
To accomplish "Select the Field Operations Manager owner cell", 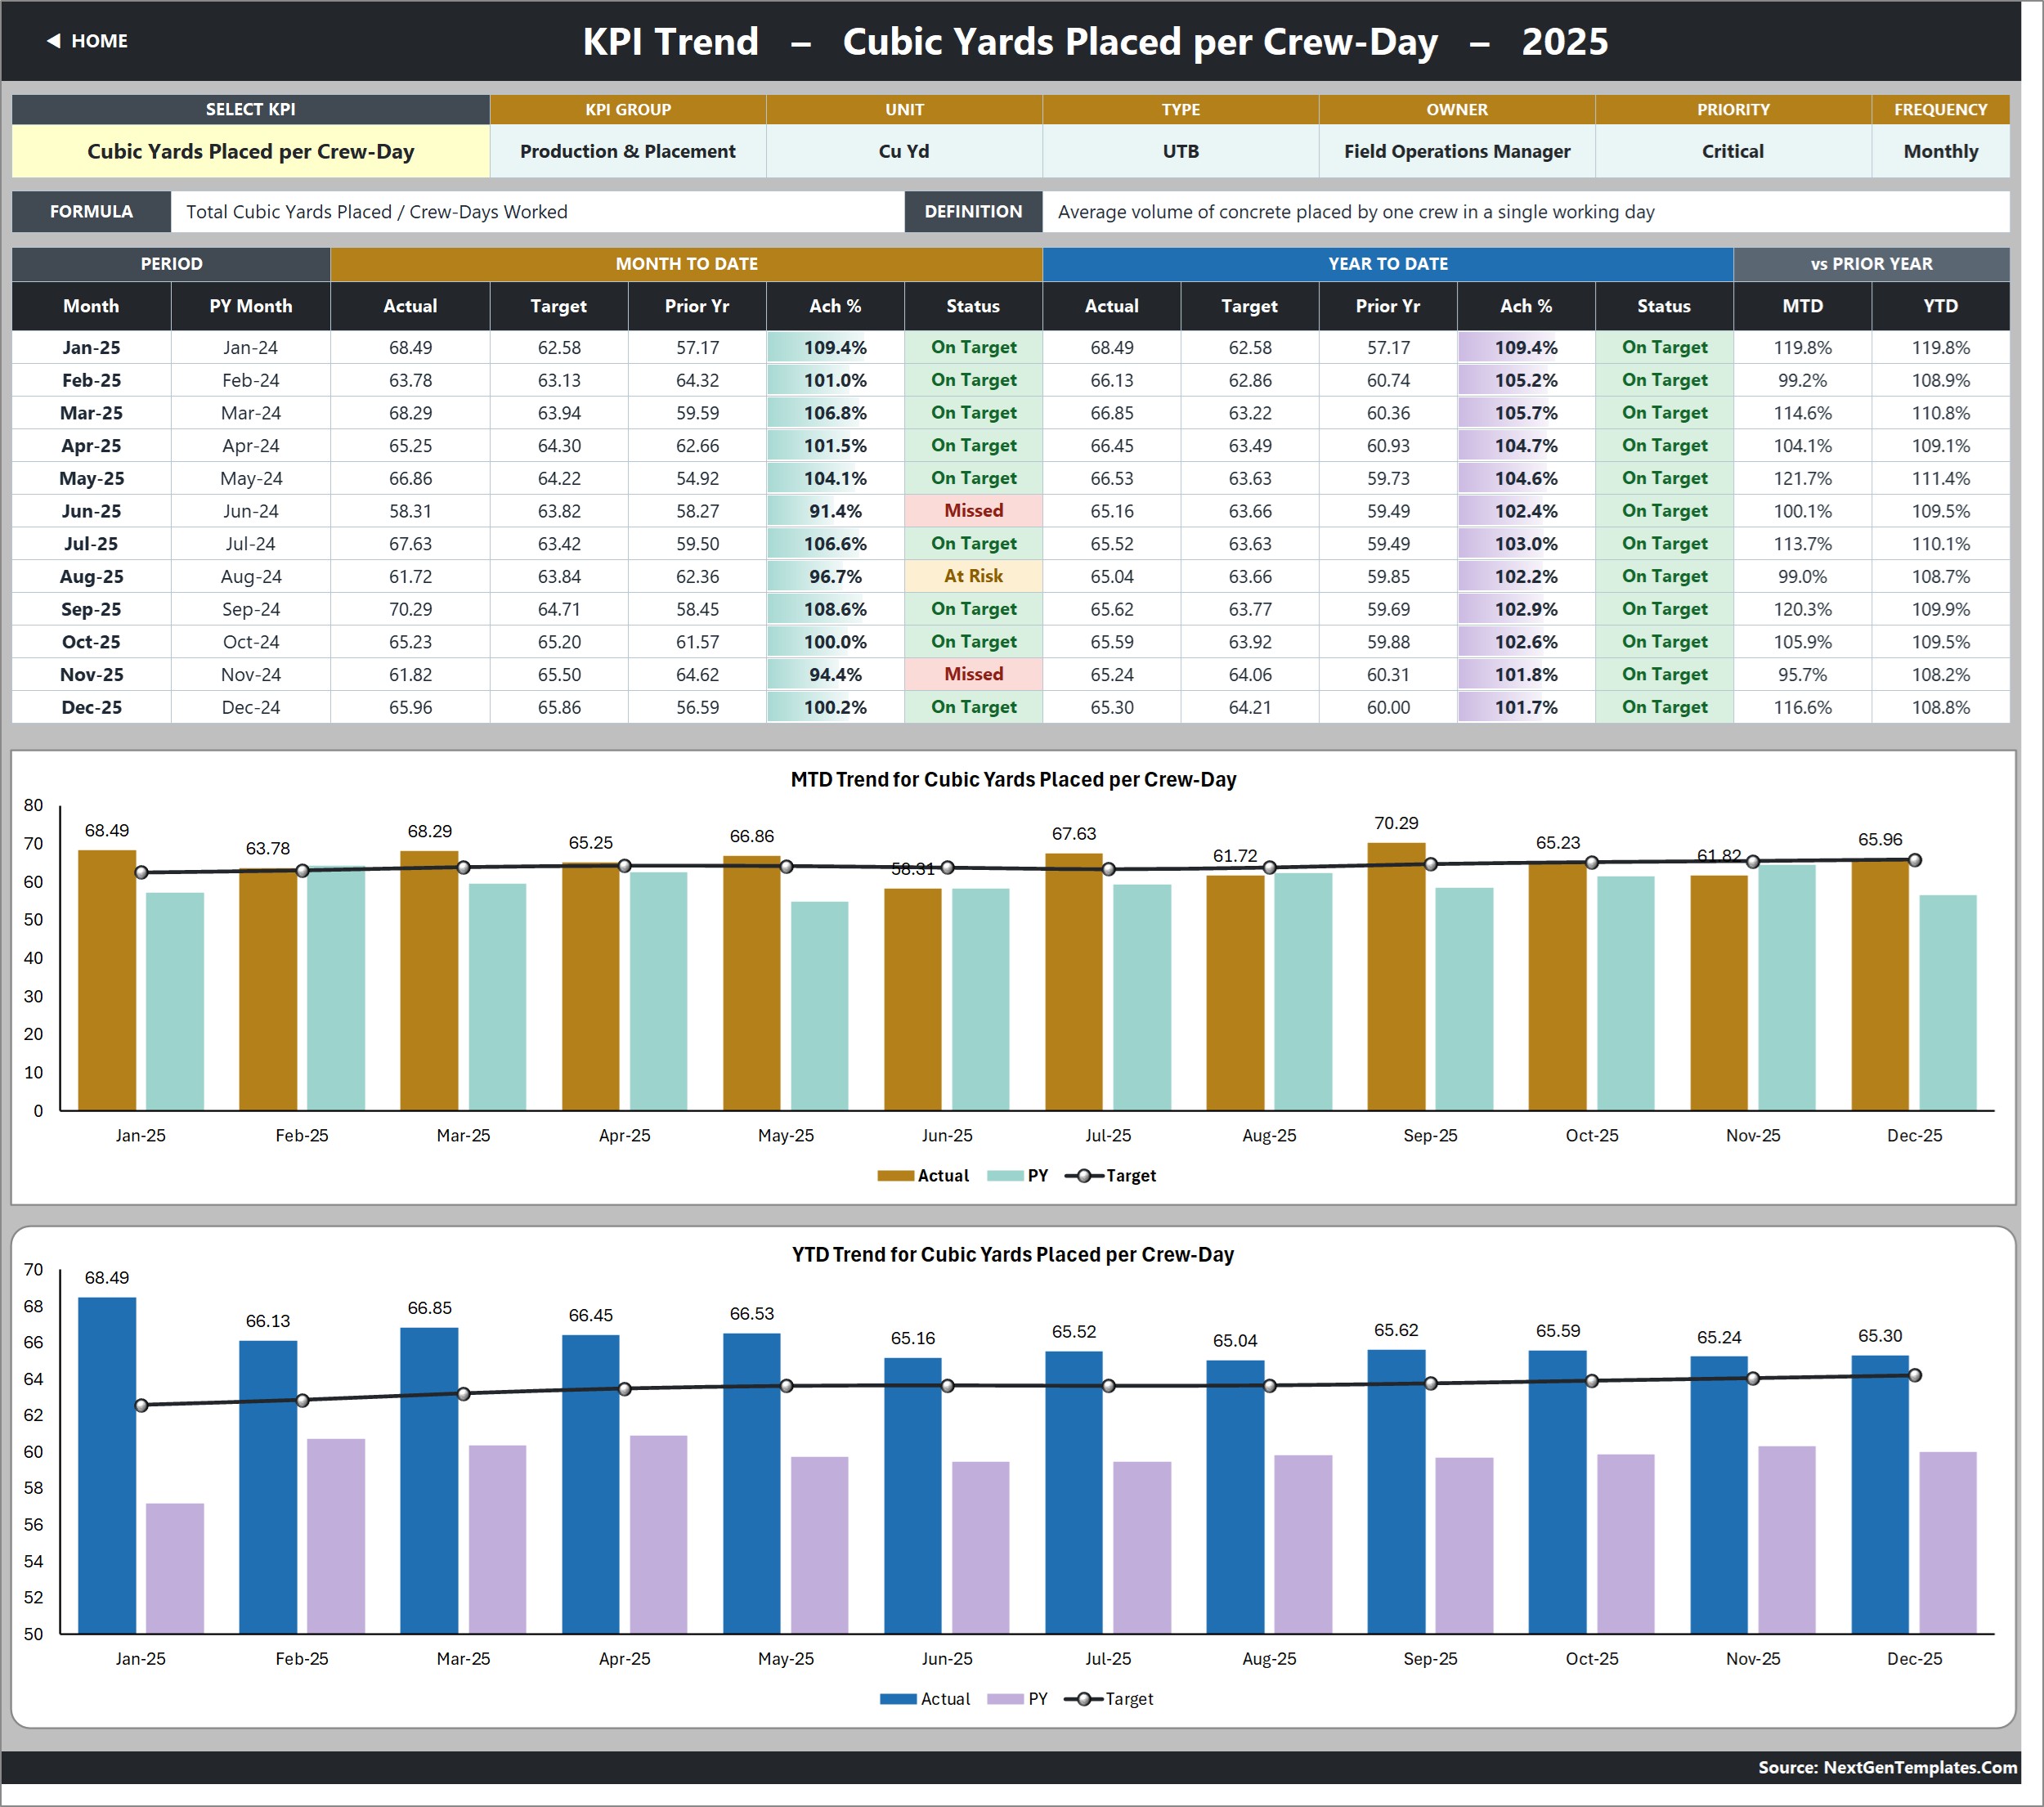I will pyautogui.click(x=1457, y=151).
